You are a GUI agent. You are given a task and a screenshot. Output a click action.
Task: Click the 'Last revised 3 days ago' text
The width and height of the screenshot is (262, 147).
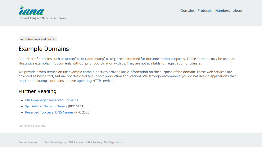click(32, 126)
